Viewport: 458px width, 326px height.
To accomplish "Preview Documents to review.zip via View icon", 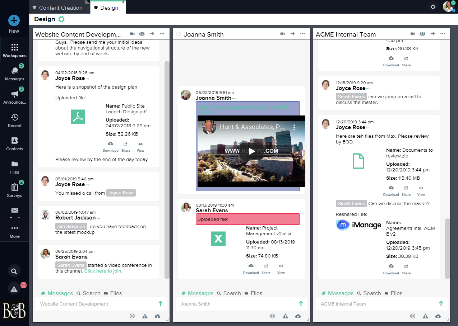I will pyautogui.click(x=421, y=190).
